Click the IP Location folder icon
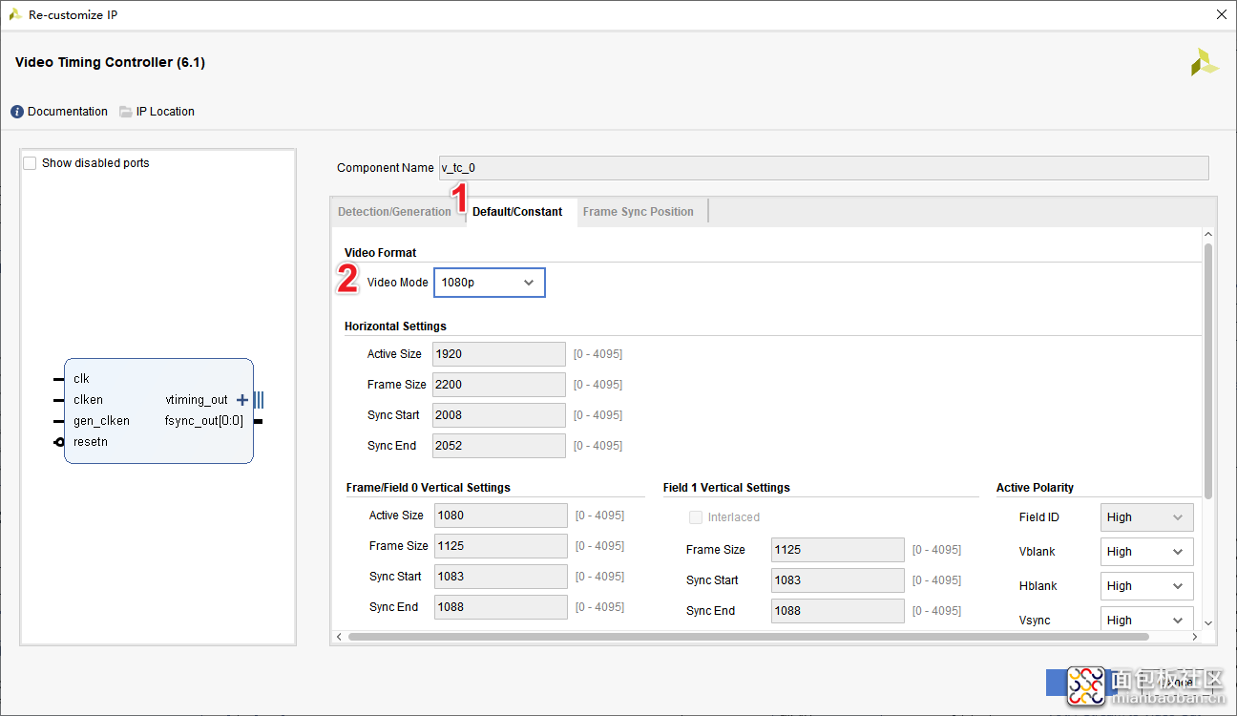The image size is (1237, 716). (126, 112)
